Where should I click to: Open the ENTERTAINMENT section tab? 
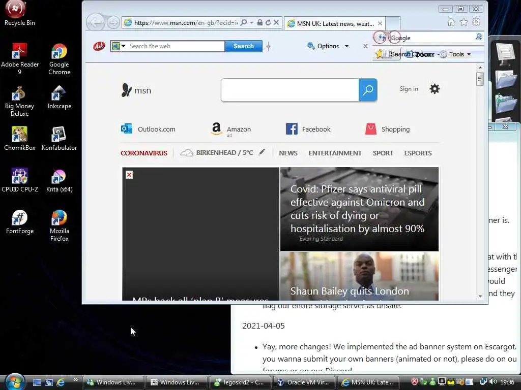tap(335, 153)
